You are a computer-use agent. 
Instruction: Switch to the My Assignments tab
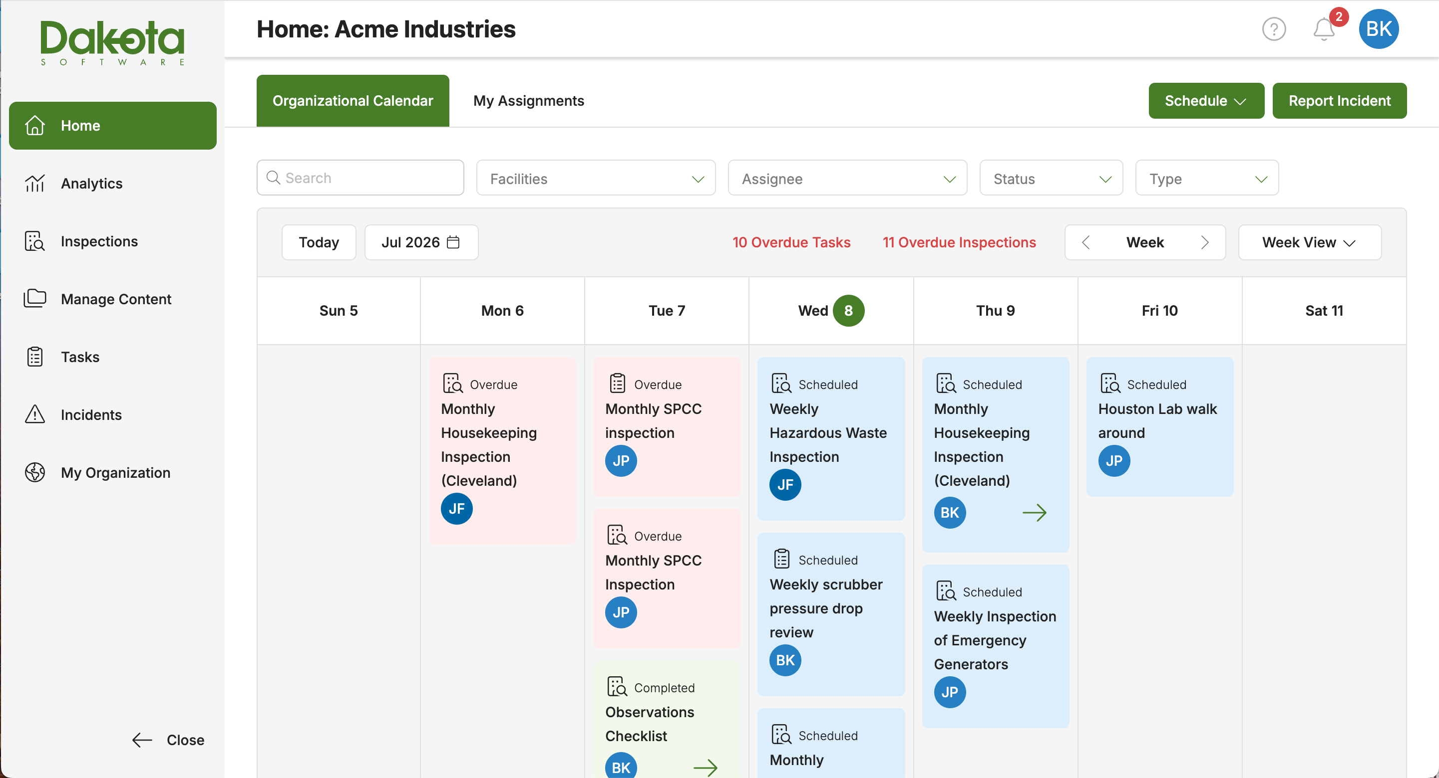click(528, 101)
